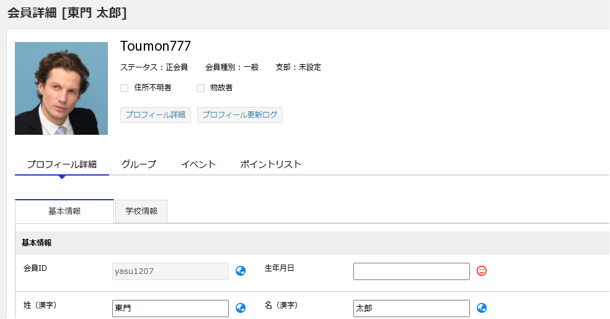Click the 名（漢字） field containing 太郎
610x319 pixels.
coord(411,308)
